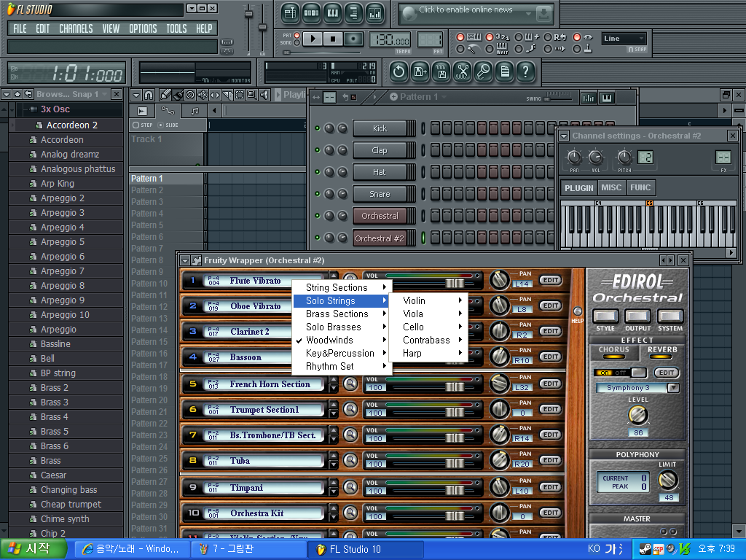Select Woodwinds in the instrument menu
The width and height of the screenshot is (746, 560).
click(342, 340)
